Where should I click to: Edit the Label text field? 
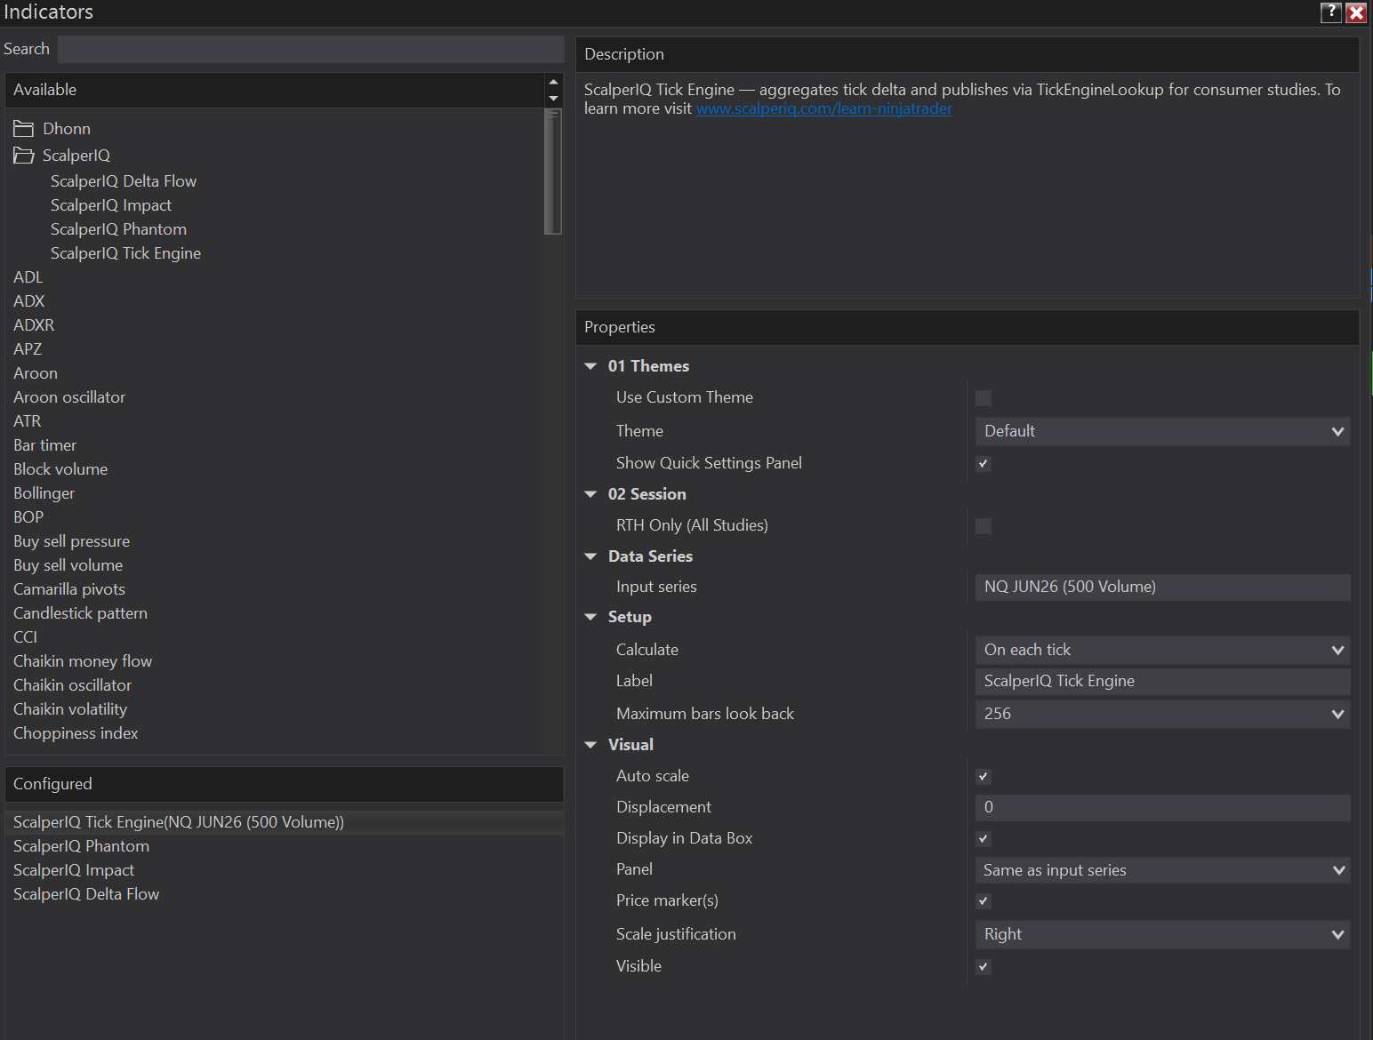(1162, 681)
